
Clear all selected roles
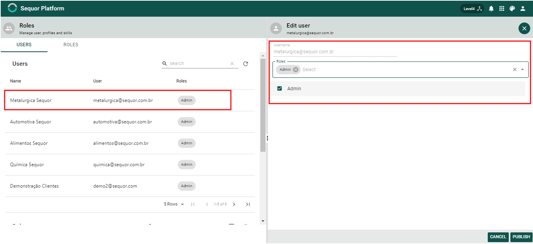515,70
